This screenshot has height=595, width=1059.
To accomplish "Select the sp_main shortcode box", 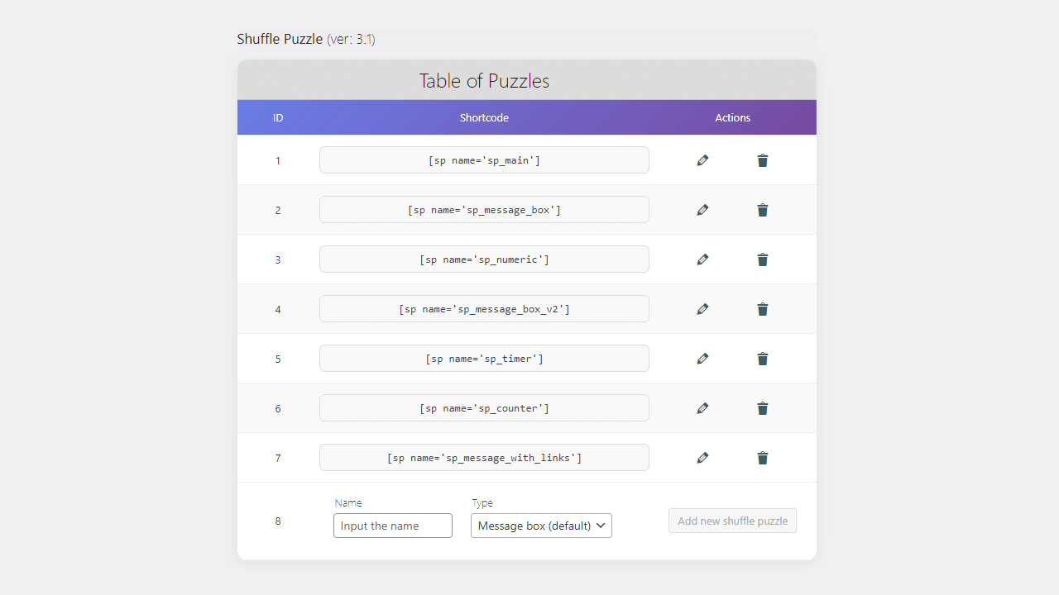I will tap(484, 160).
